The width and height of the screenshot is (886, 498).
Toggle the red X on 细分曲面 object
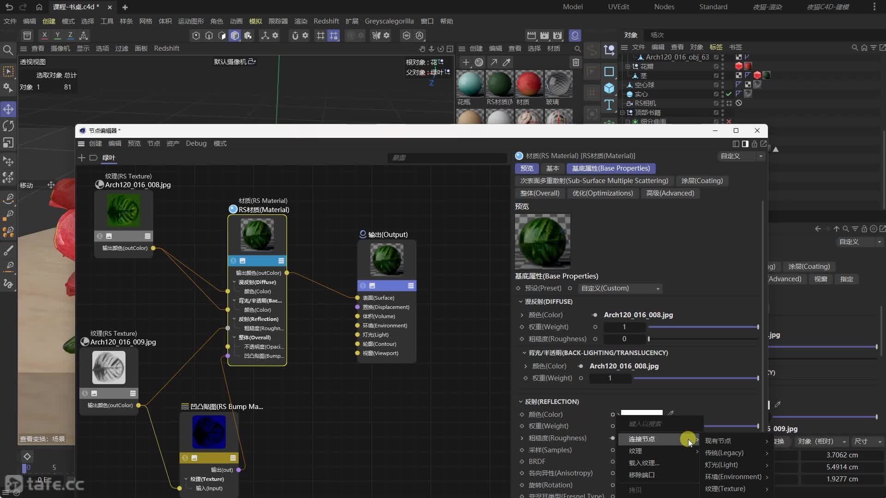click(x=729, y=121)
